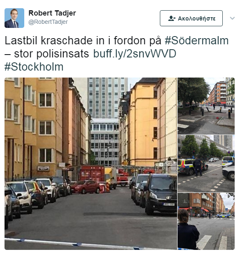Click the red car in the main photo
The width and height of the screenshot is (240, 254).
coord(85,187)
